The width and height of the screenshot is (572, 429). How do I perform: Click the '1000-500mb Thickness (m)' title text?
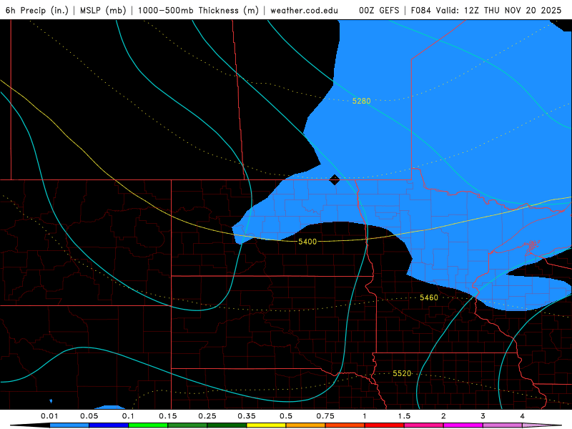(x=198, y=10)
